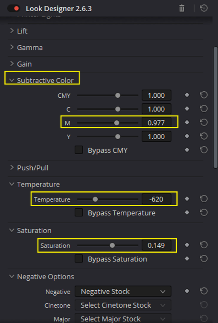Reset the Temperature value

coord(203,199)
